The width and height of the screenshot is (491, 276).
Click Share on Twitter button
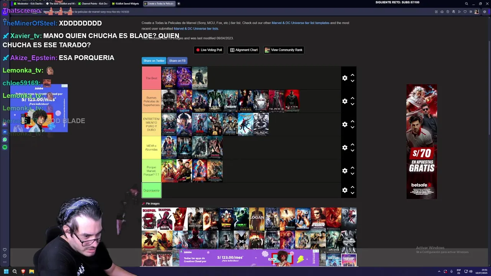click(154, 61)
